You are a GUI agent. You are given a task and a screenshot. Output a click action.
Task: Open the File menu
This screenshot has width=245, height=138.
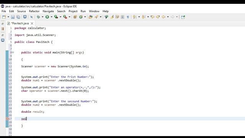tap(4, 11)
